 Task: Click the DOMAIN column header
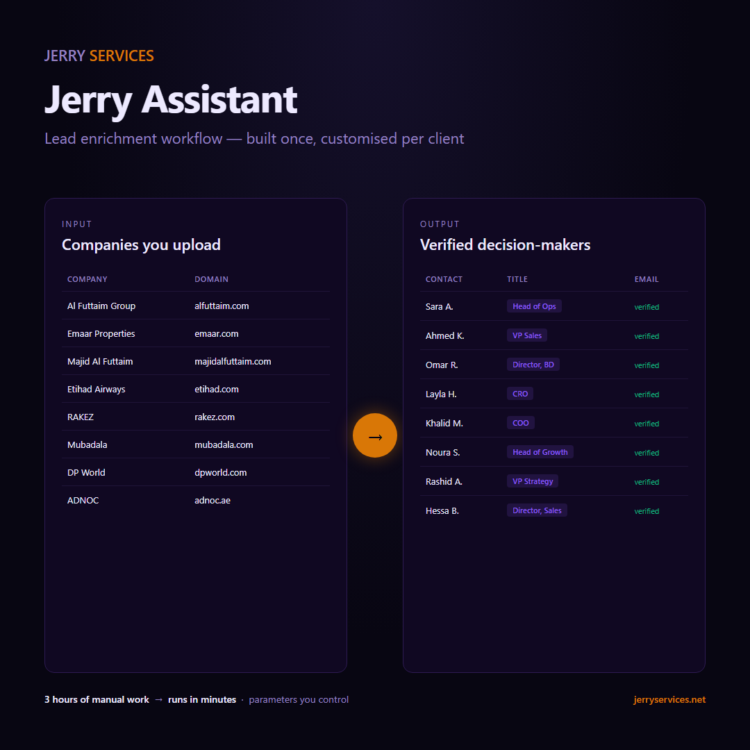211,279
